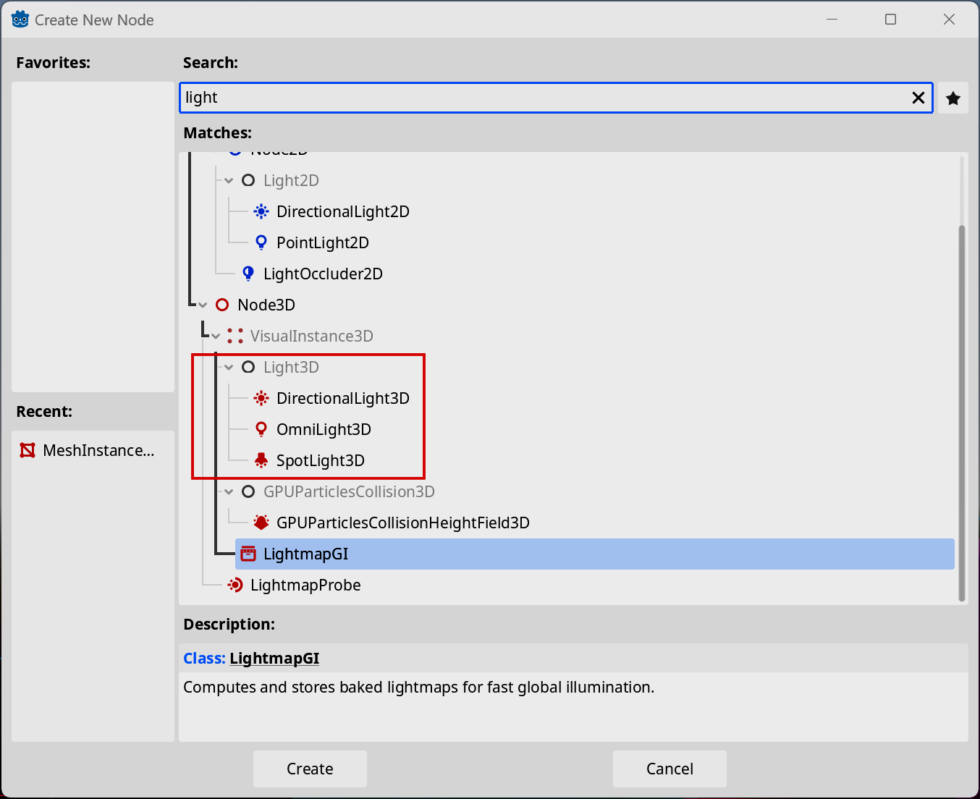Open the LightmapGI class documentation link

[x=274, y=659]
